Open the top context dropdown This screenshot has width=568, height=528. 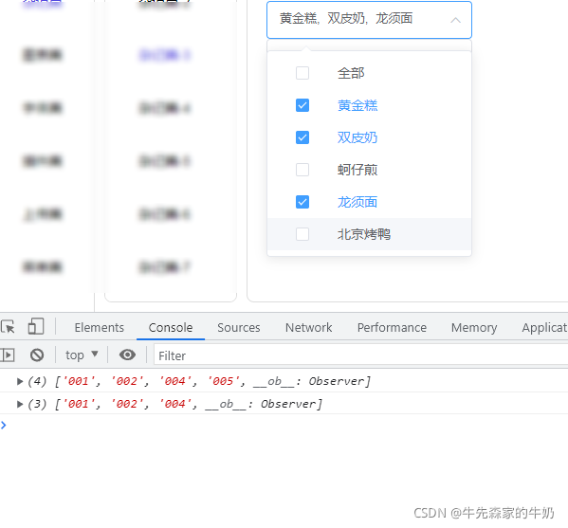coord(82,355)
